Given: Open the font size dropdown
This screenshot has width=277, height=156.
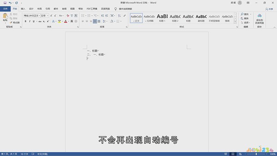Looking at the screenshot, I should tap(48, 16).
